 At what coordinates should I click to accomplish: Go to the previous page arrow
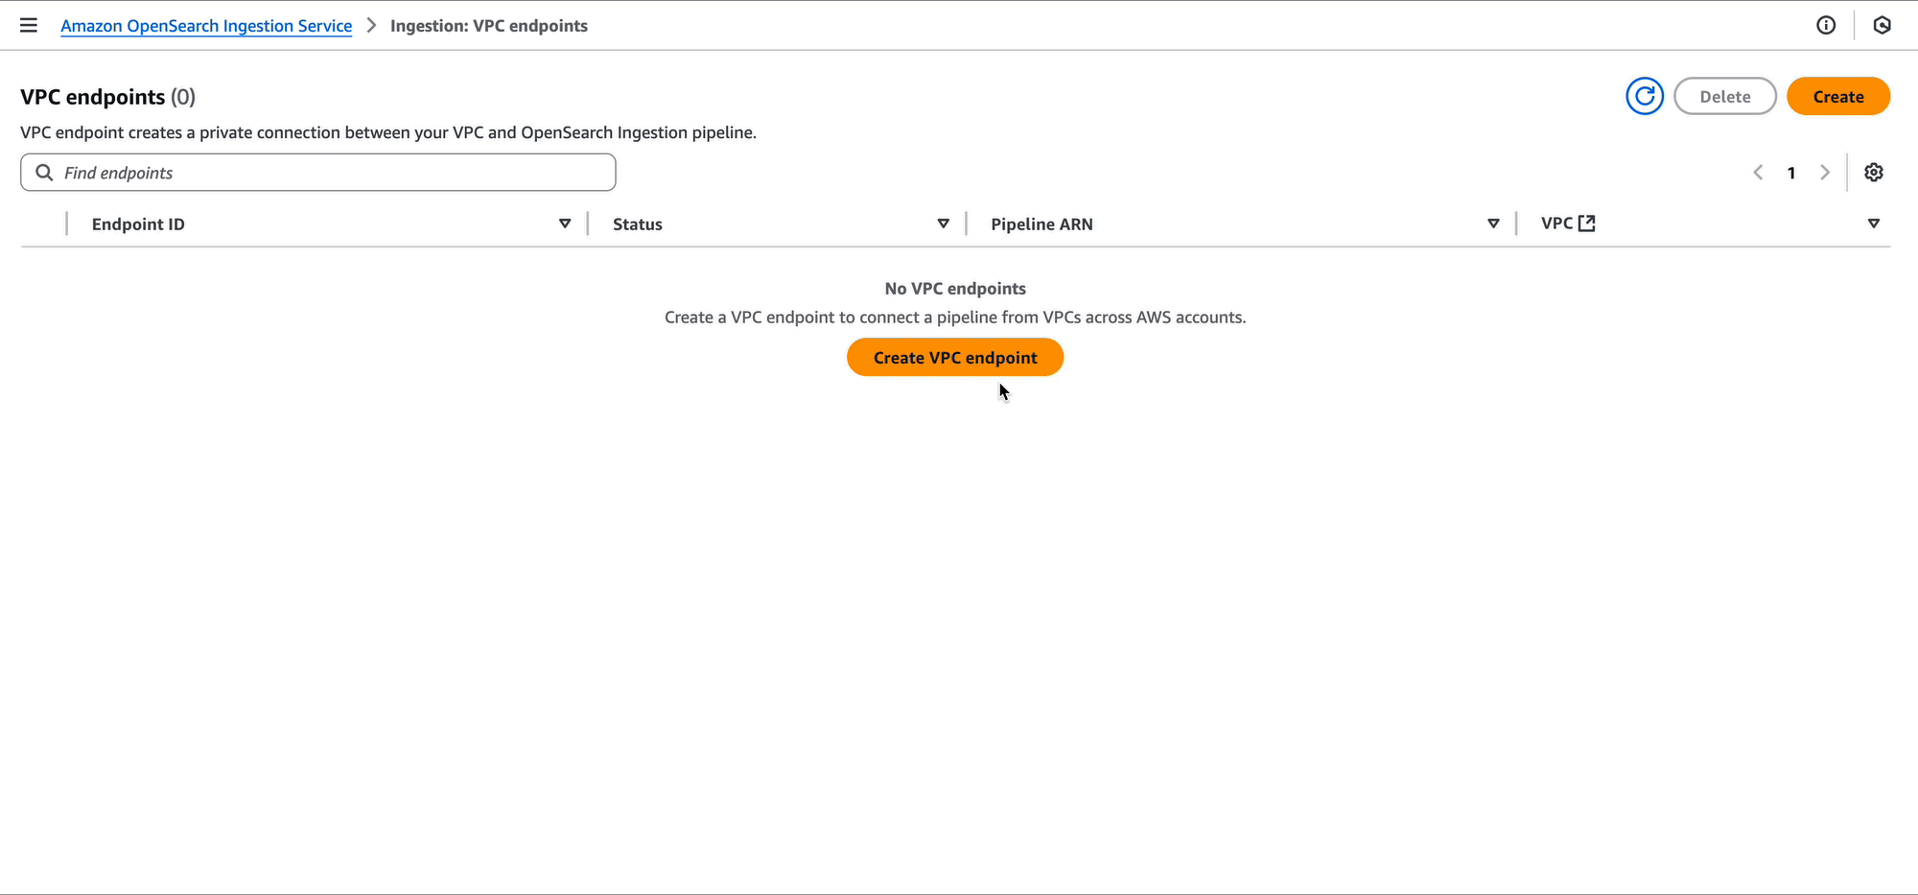pos(1758,173)
